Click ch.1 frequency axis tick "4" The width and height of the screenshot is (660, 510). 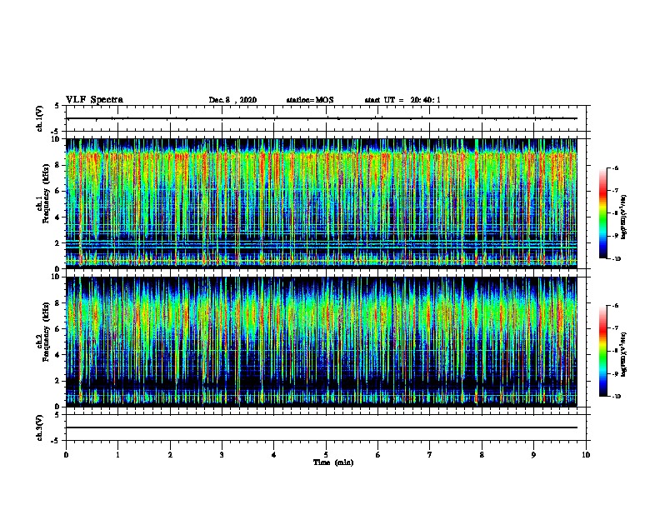point(57,217)
